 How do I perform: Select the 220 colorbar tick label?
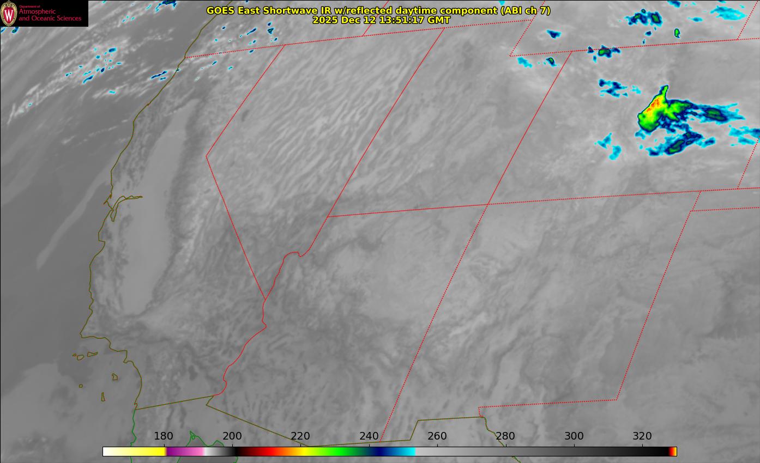pyautogui.click(x=300, y=436)
